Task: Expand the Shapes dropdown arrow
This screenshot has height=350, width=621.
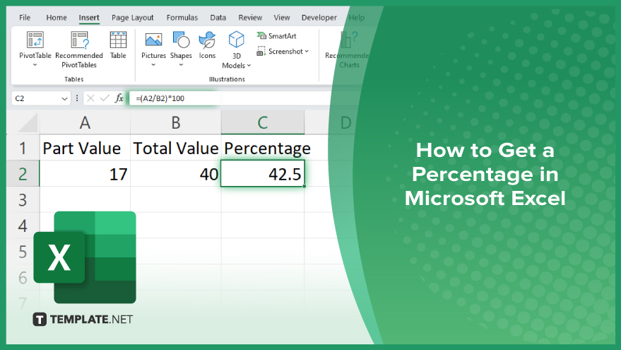Action: tap(181, 65)
